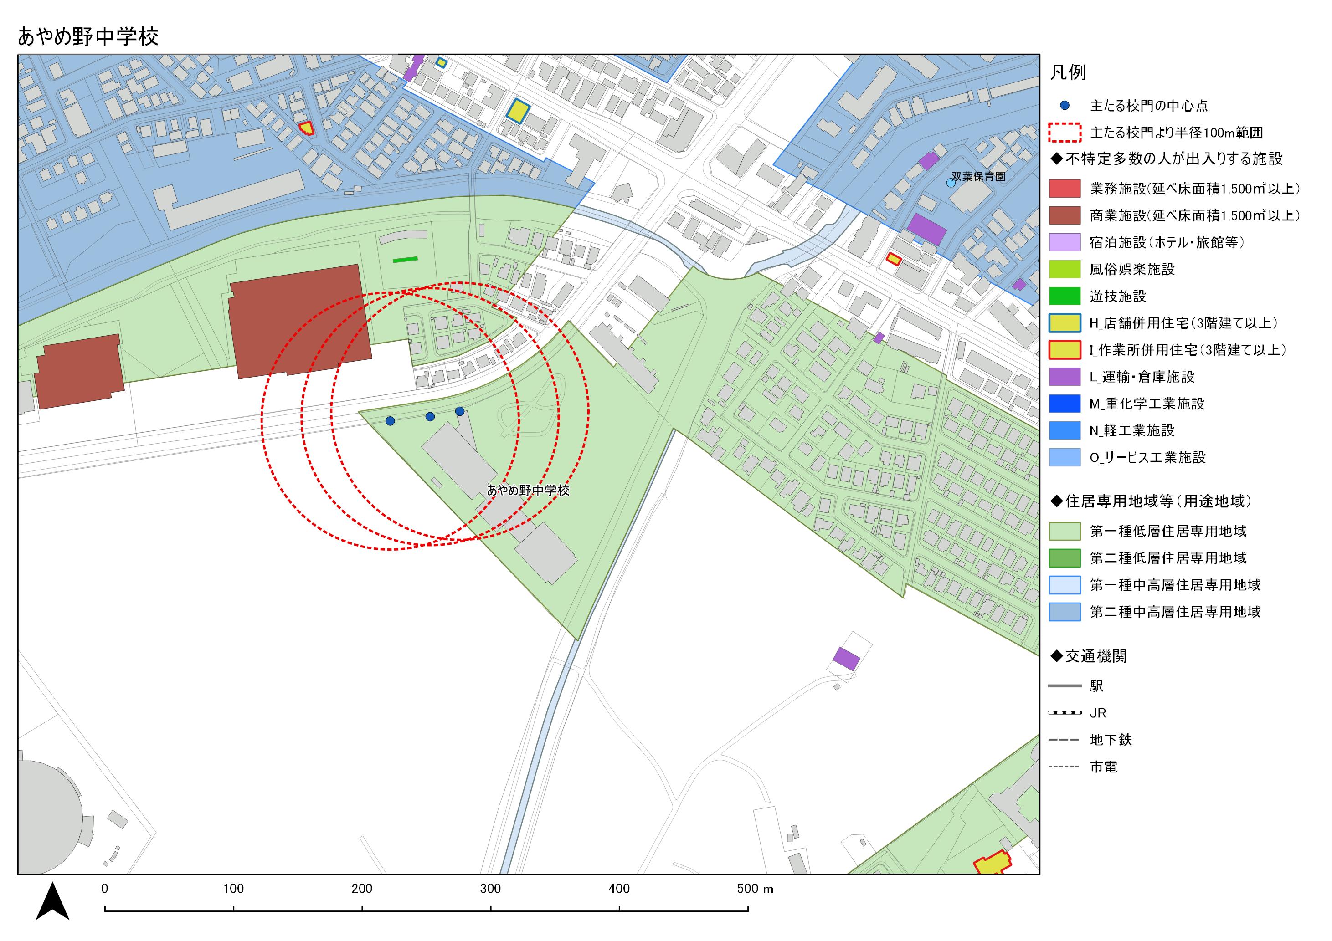Click the I_作業所併用住宅 legend swatch

[1065, 350]
